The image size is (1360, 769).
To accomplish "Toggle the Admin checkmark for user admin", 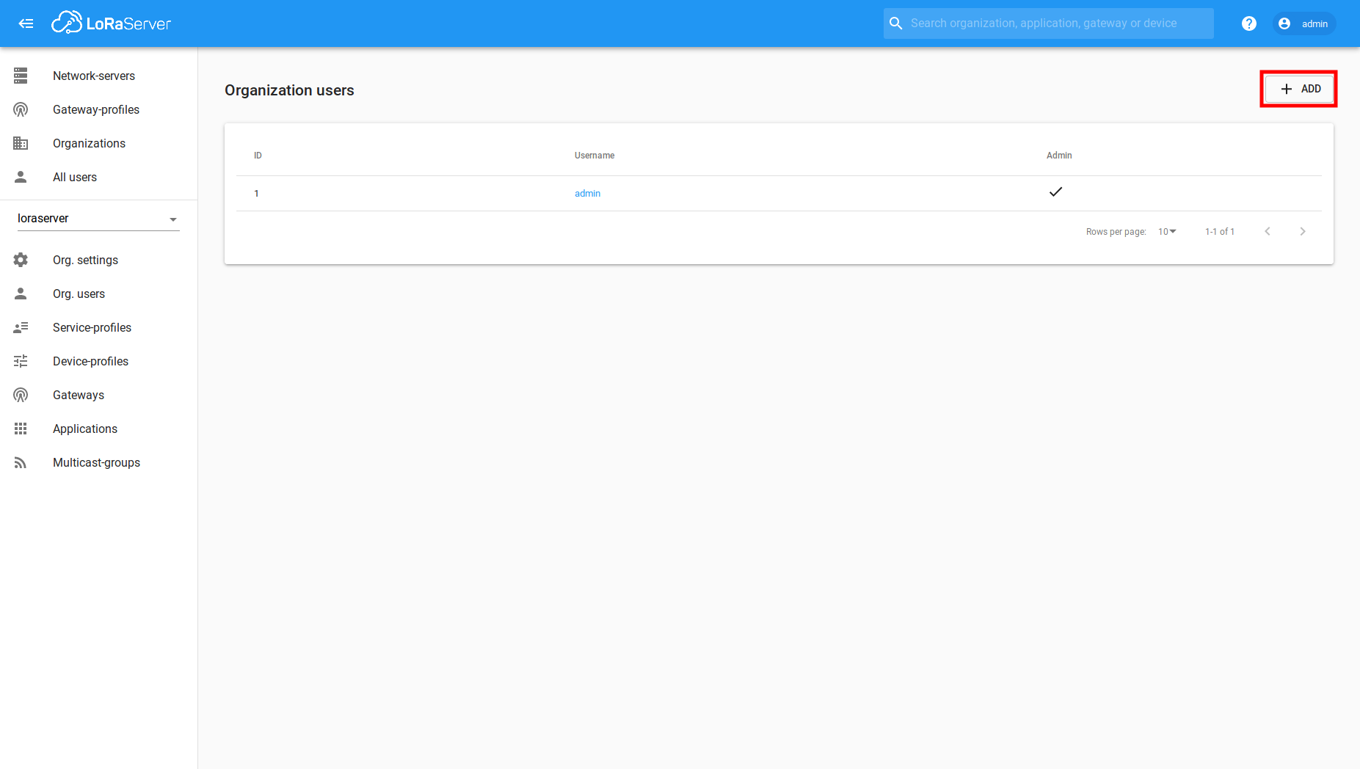I will point(1056,192).
